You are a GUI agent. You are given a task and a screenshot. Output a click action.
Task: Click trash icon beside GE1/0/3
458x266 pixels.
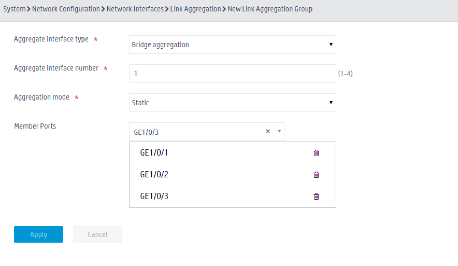point(316,197)
